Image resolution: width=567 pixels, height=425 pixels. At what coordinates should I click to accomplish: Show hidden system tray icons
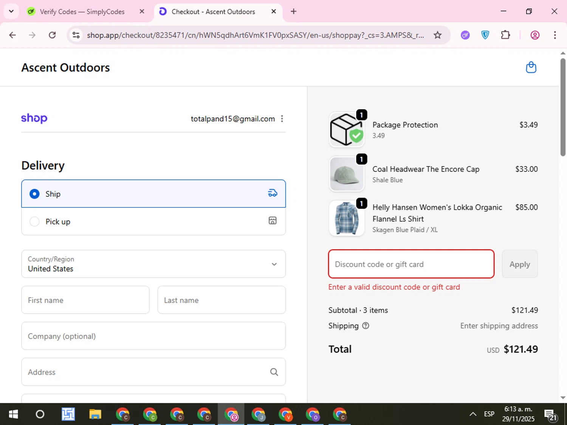pos(473,414)
